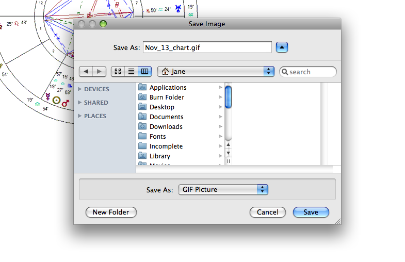Click the back navigation arrow
Image resolution: width=405 pixels, height=262 pixels.
pos(86,72)
